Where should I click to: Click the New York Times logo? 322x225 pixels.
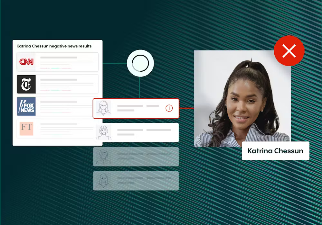(26, 84)
